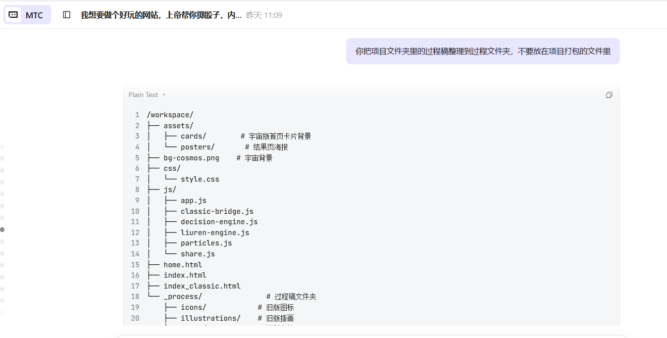
Task: Select the classic-bridge.js line
Action: (x=216, y=211)
